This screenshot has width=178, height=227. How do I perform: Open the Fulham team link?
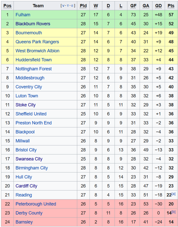[x=23, y=15]
